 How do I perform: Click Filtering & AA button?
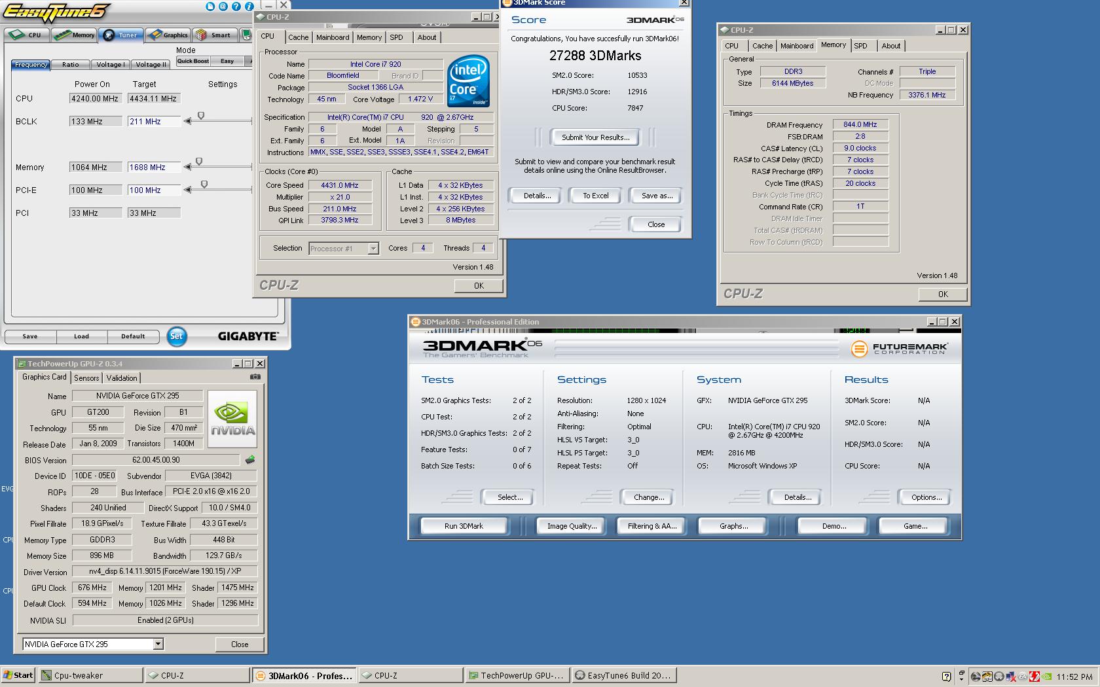652,526
